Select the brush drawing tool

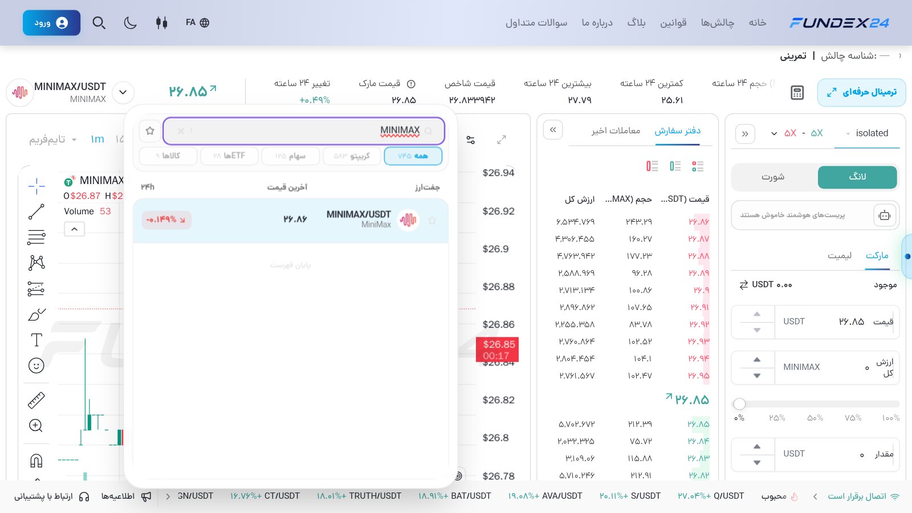click(x=36, y=315)
